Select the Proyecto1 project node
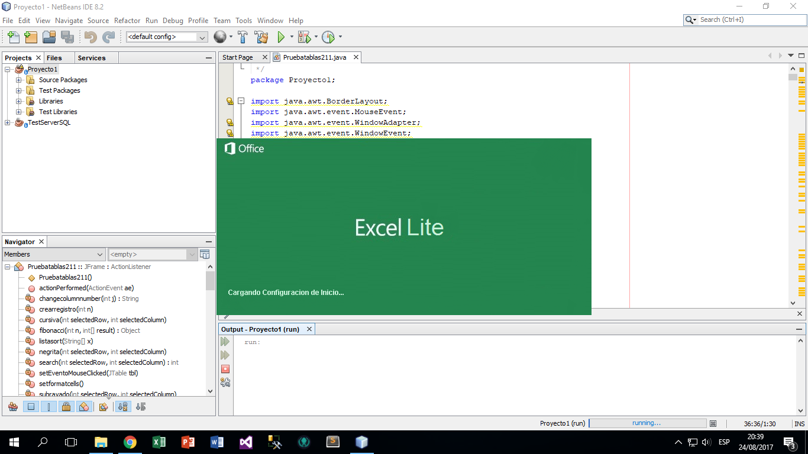Screen dimensions: 808x454 [x=43, y=69]
